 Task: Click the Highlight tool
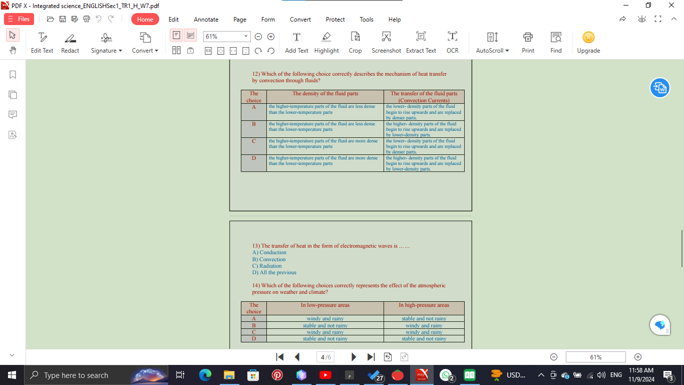click(326, 43)
